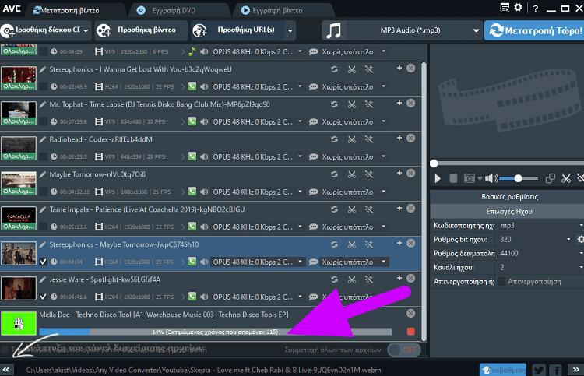The height and width of the screenshot is (376, 584).
Task: Open the settings gear in title bar
Action: [518, 8]
